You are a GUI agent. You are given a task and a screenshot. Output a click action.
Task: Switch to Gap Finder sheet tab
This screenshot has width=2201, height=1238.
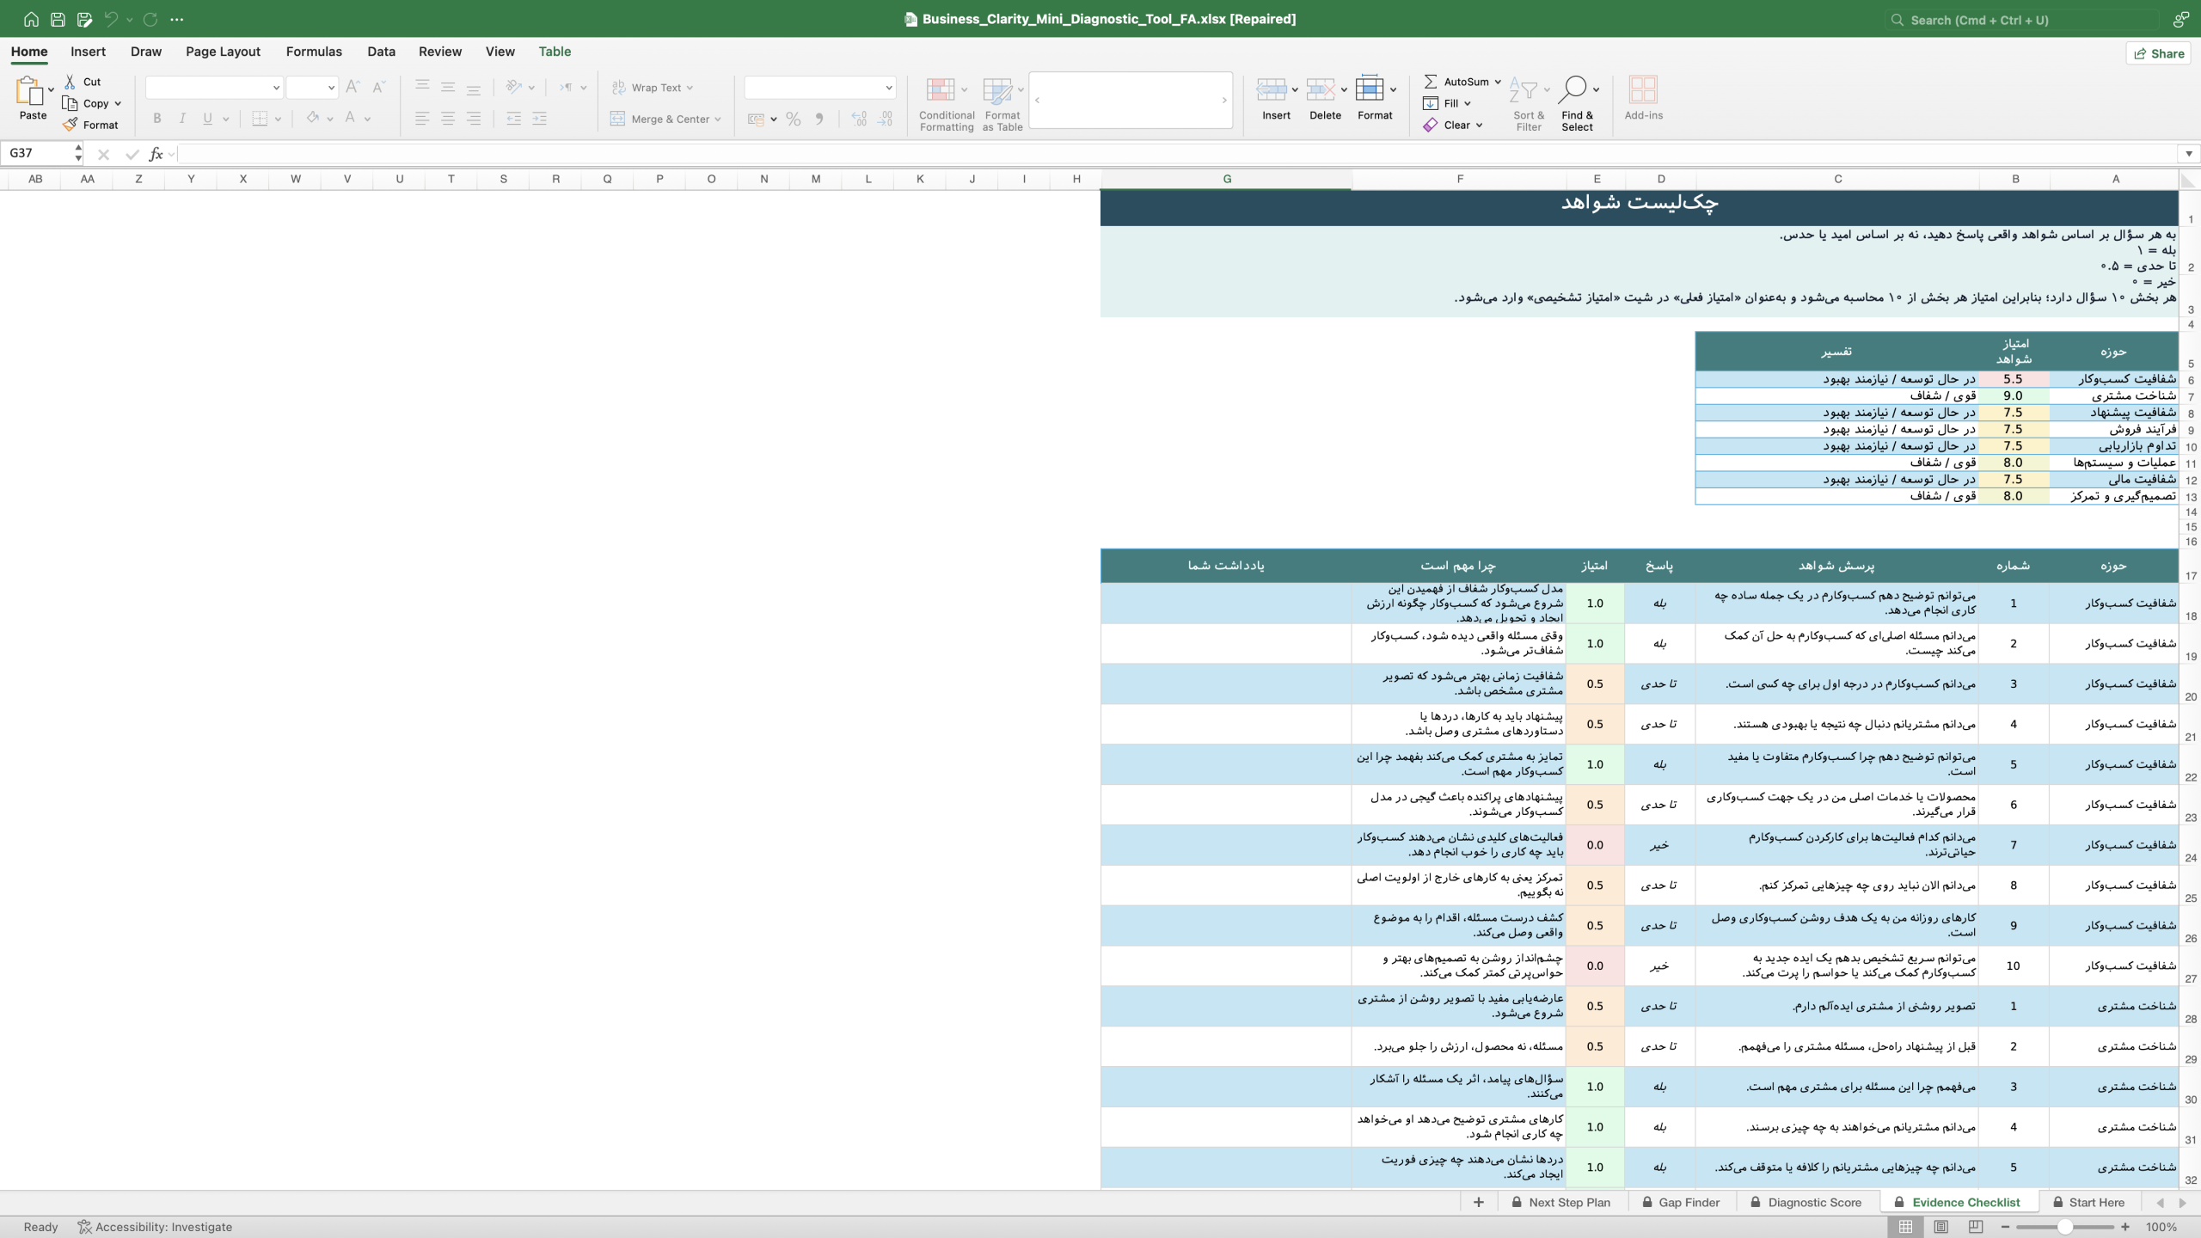pyautogui.click(x=1680, y=1203)
